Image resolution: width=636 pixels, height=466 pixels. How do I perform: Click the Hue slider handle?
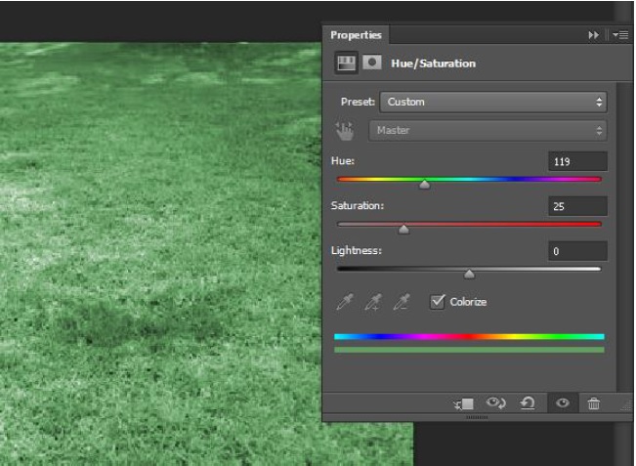click(x=424, y=185)
